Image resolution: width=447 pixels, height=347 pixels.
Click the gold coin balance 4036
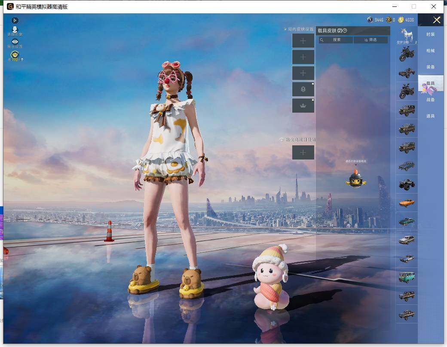[406, 20]
